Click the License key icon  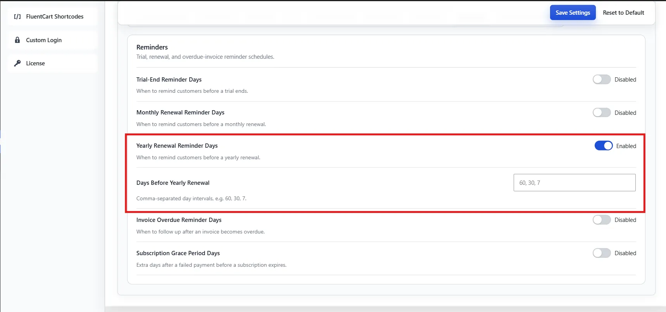(x=17, y=63)
